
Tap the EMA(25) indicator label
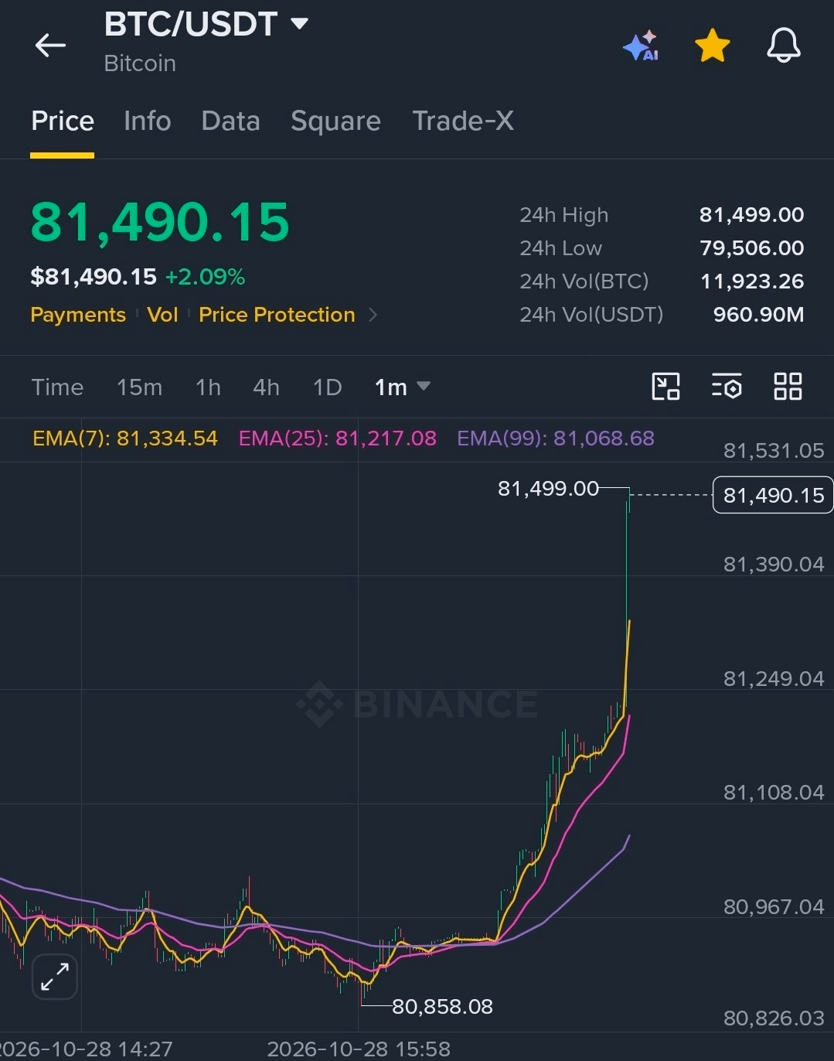pyautogui.click(x=338, y=438)
